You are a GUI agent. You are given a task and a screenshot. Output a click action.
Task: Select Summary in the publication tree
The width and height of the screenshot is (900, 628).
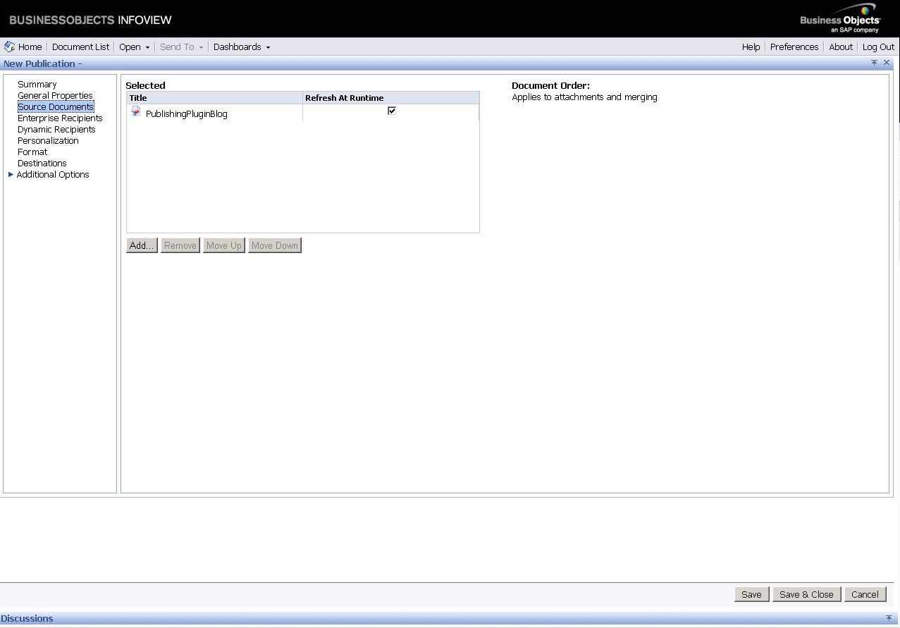click(x=37, y=85)
